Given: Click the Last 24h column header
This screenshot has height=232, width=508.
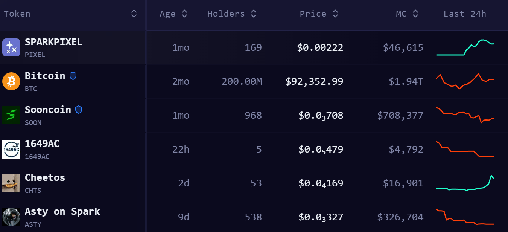Looking at the screenshot, I should pyautogui.click(x=465, y=14).
